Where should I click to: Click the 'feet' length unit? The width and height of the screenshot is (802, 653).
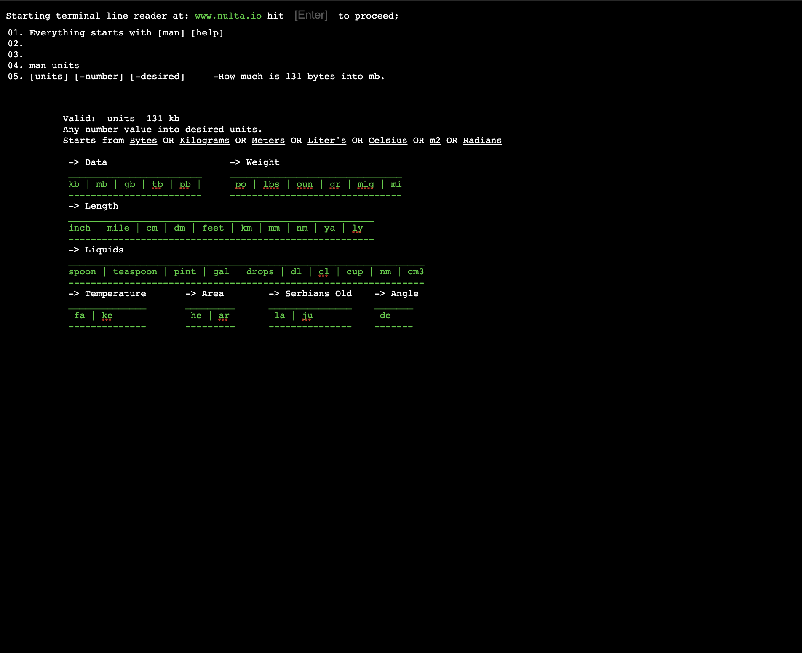213,228
